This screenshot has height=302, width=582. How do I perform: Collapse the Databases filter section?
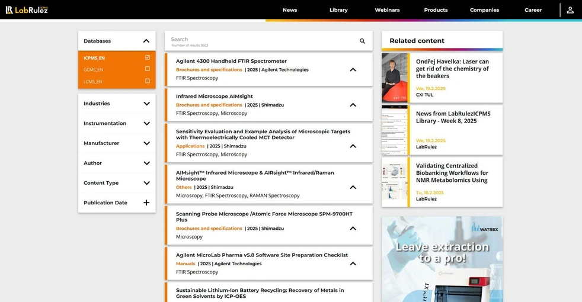(x=146, y=41)
